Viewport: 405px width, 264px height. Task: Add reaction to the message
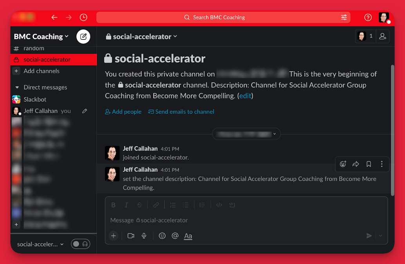tap(343, 164)
